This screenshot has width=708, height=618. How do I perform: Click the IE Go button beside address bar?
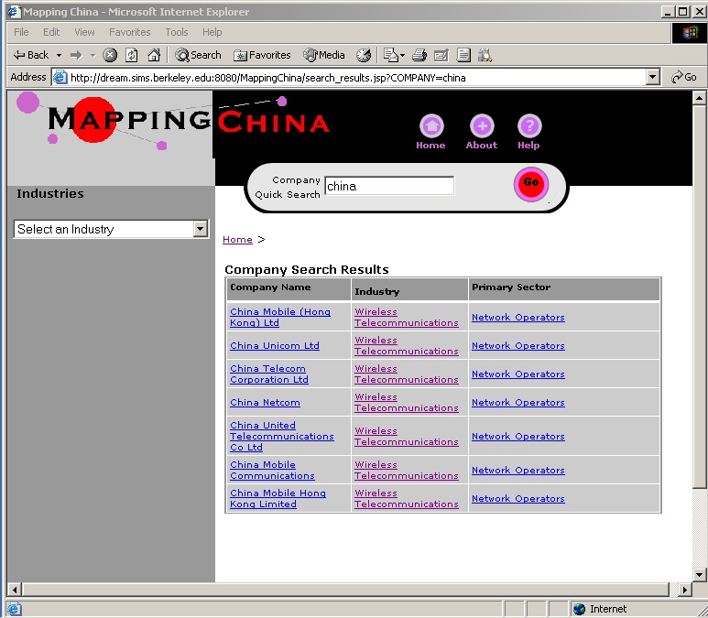tap(684, 77)
